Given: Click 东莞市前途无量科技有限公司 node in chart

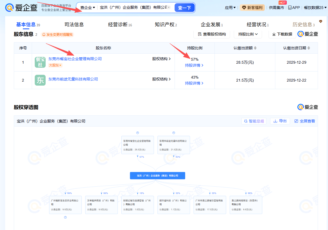Looking at the screenshot, I should pyautogui.click(x=174, y=145).
